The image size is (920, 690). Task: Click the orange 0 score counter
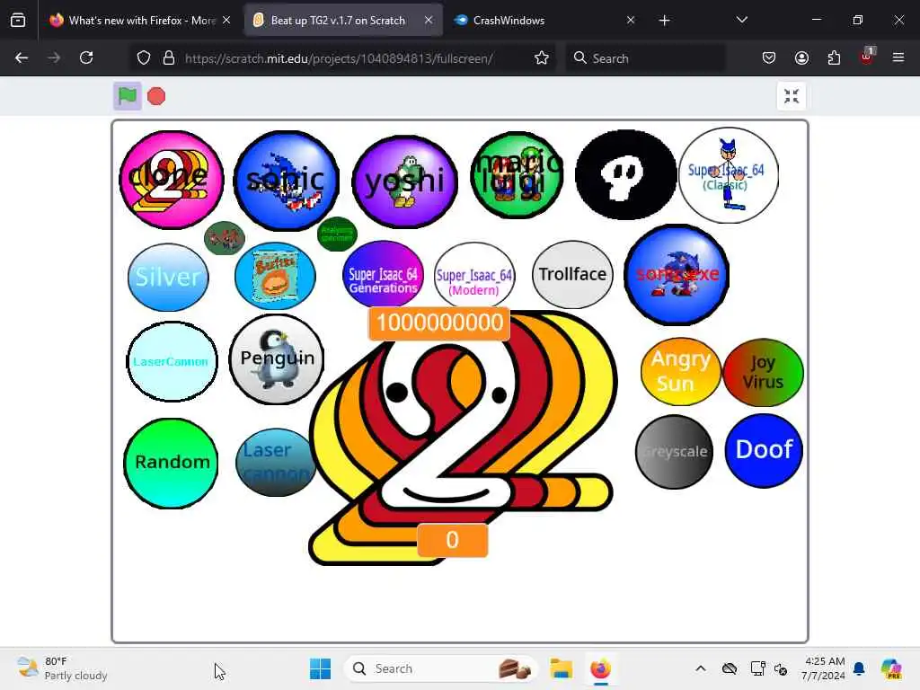tap(452, 540)
